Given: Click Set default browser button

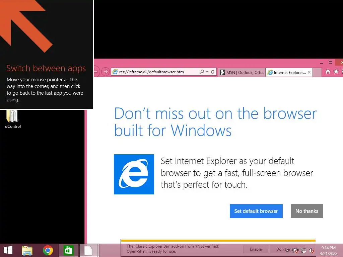Looking at the screenshot, I should [256, 211].
